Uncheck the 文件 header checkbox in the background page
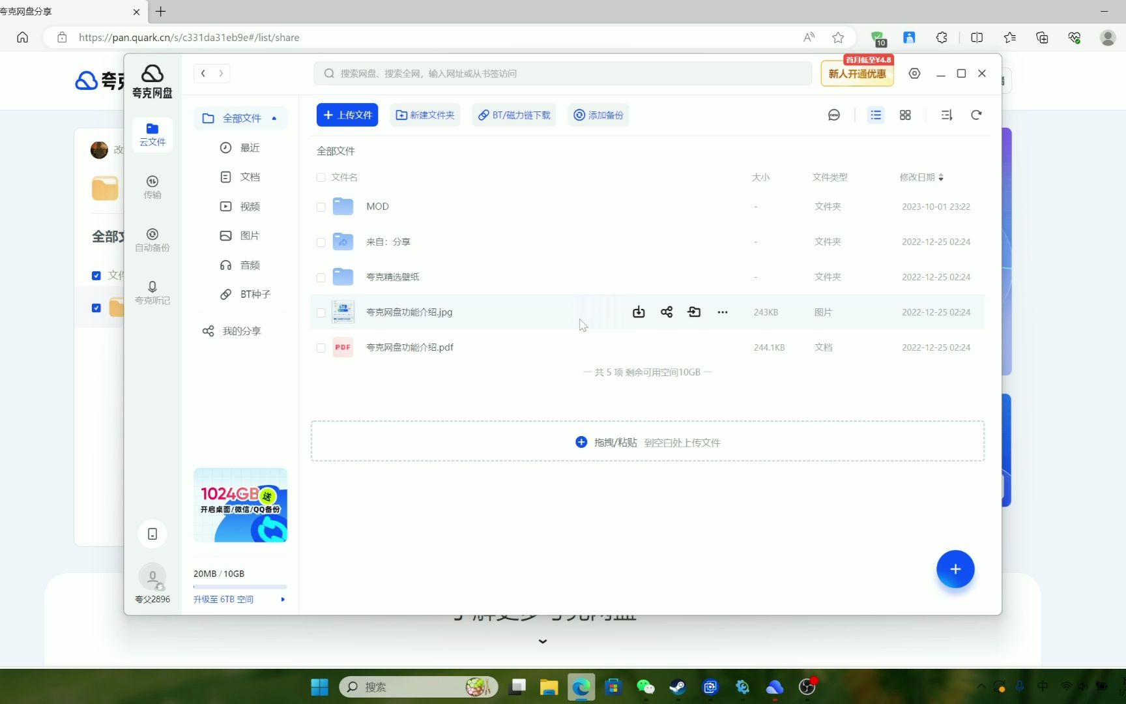1126x704 pixels. [96, 275]
